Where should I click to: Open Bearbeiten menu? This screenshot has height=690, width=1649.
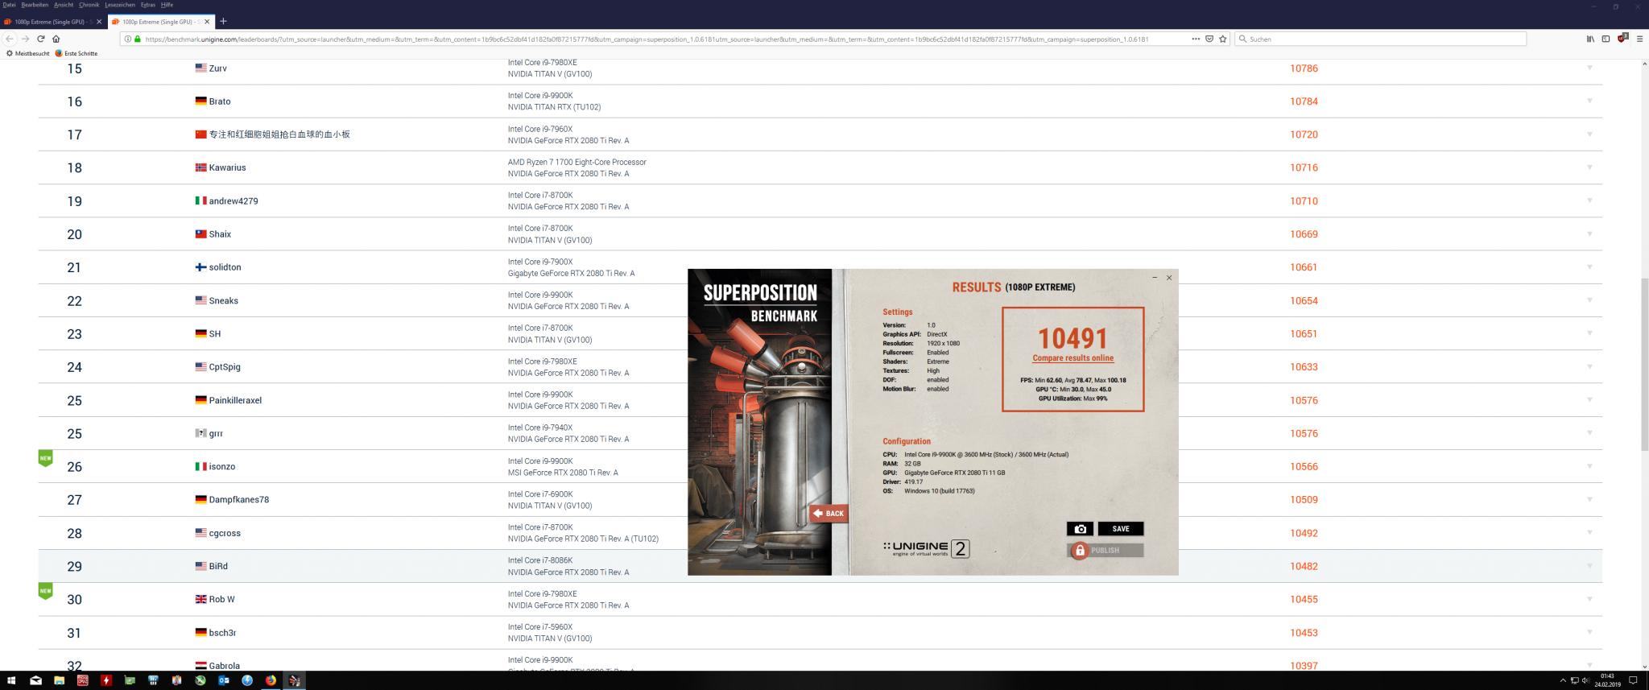35,5
